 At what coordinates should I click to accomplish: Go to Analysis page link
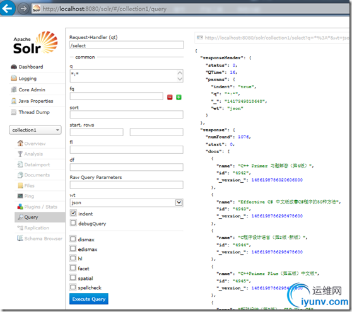pos(33,154)
